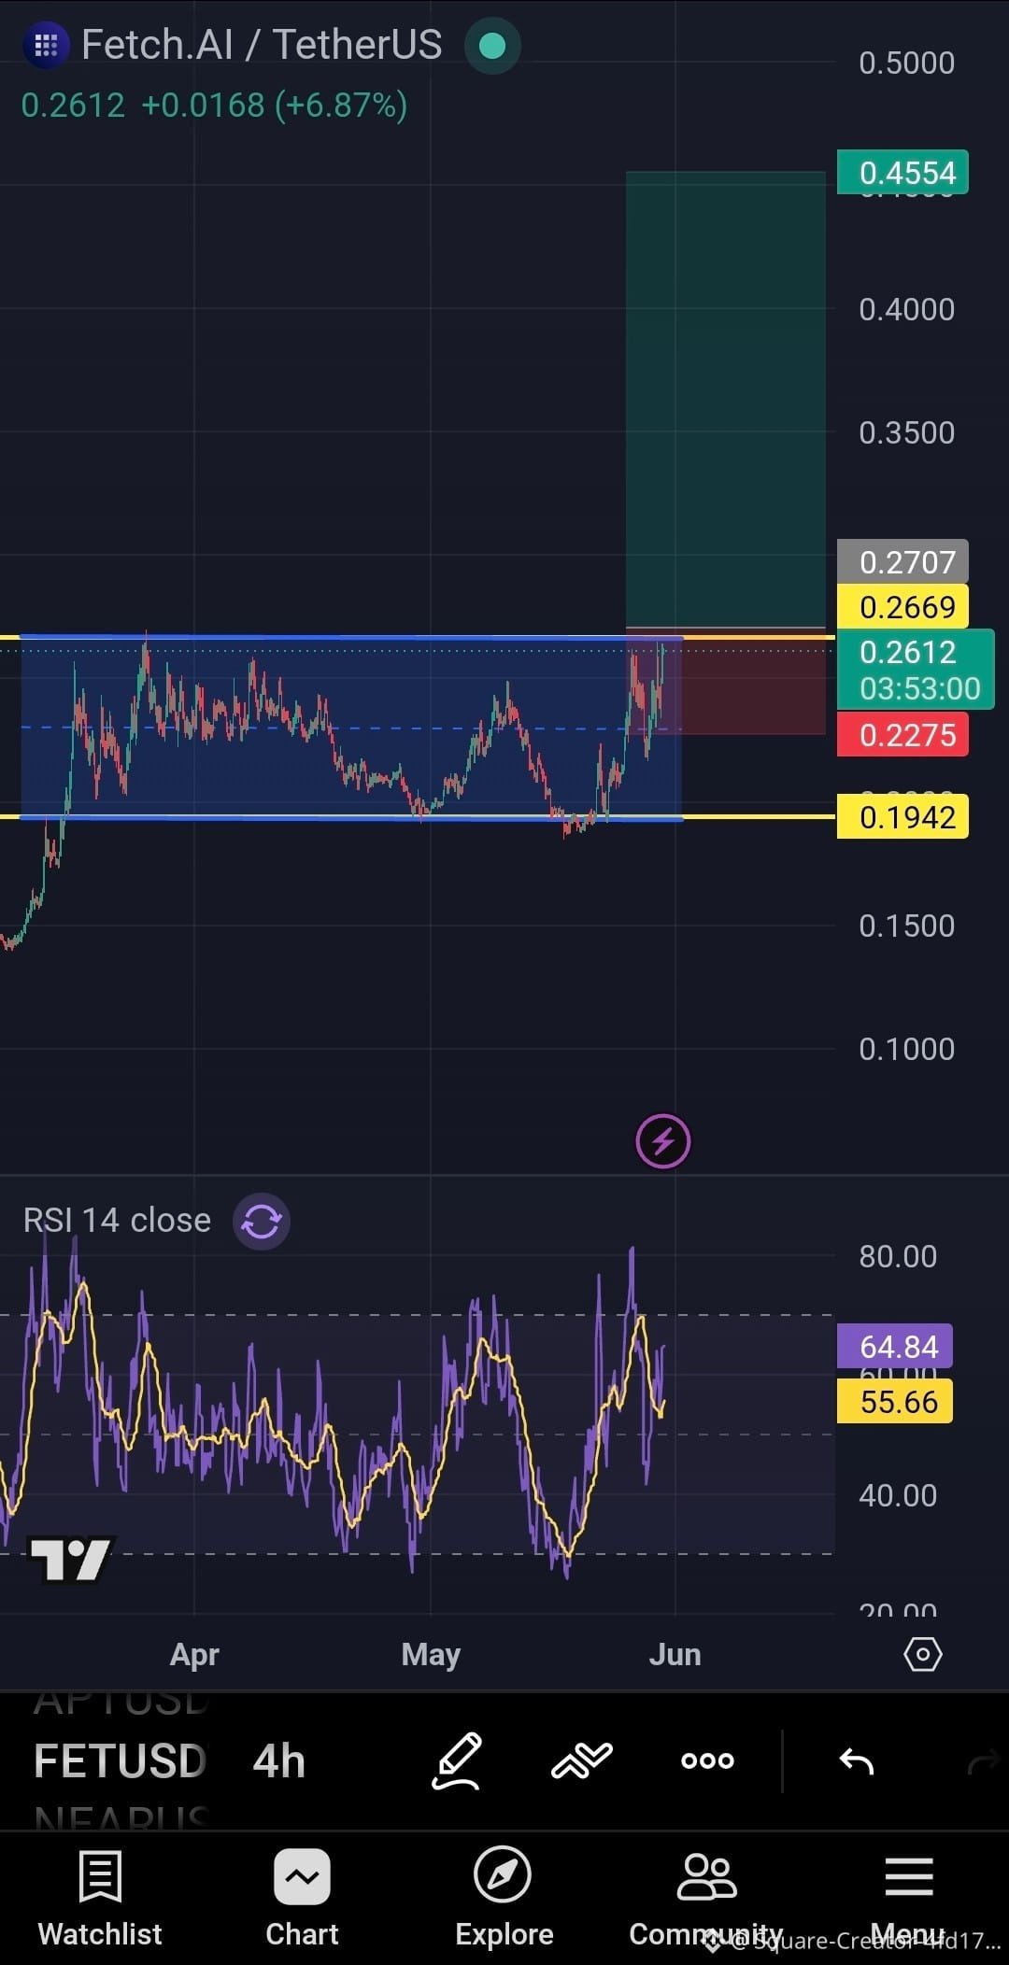The height and width of the screenshot is (1965, 1009).
Task: Tap the 0.3500 price axis label
Action: tap(906, 432)
